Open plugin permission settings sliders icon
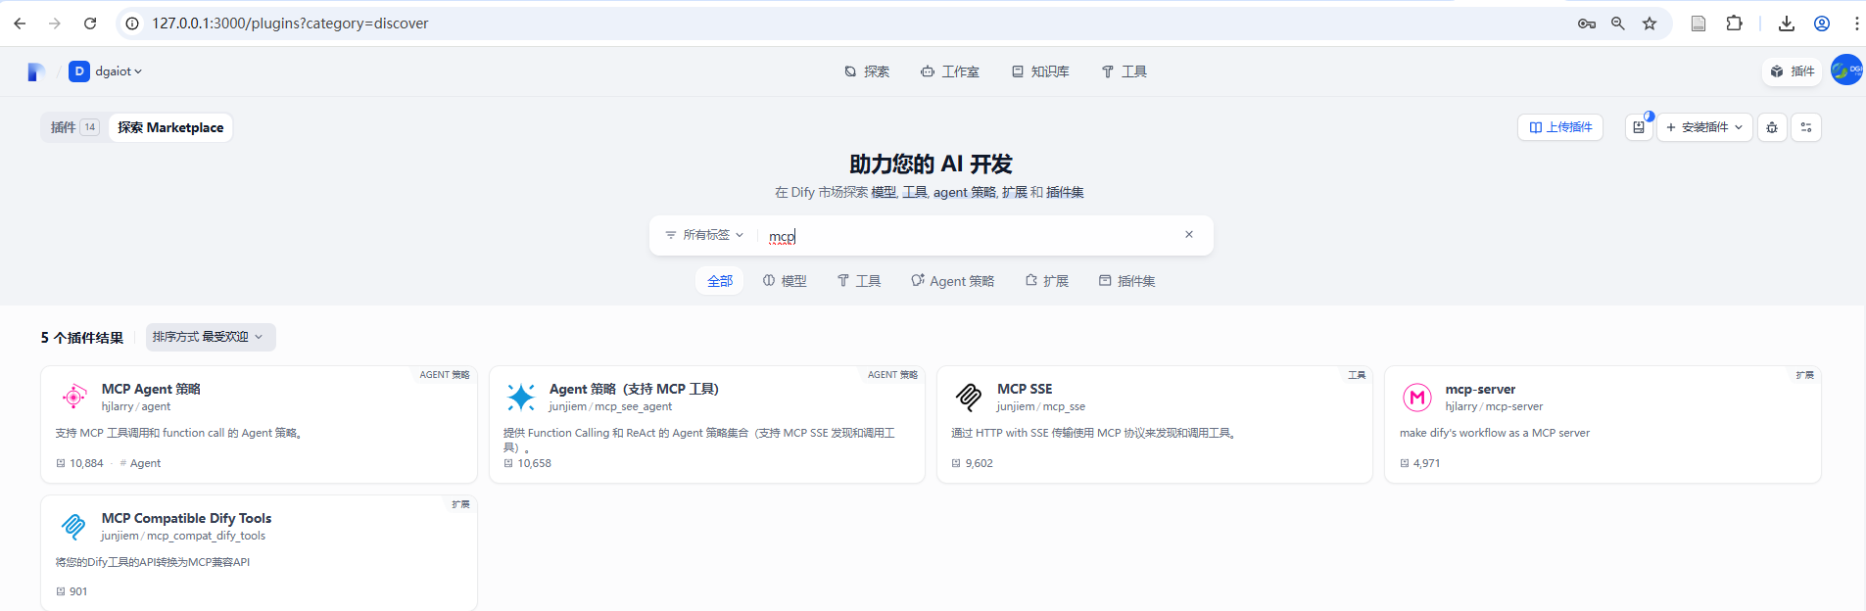Image resolution: width=1866 pixels, height=611 pixels. tap(1805, 127)
